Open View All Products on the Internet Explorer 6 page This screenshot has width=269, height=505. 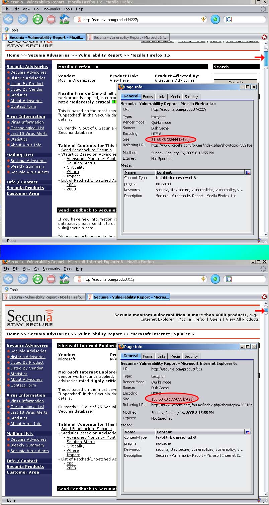[242, 319]
